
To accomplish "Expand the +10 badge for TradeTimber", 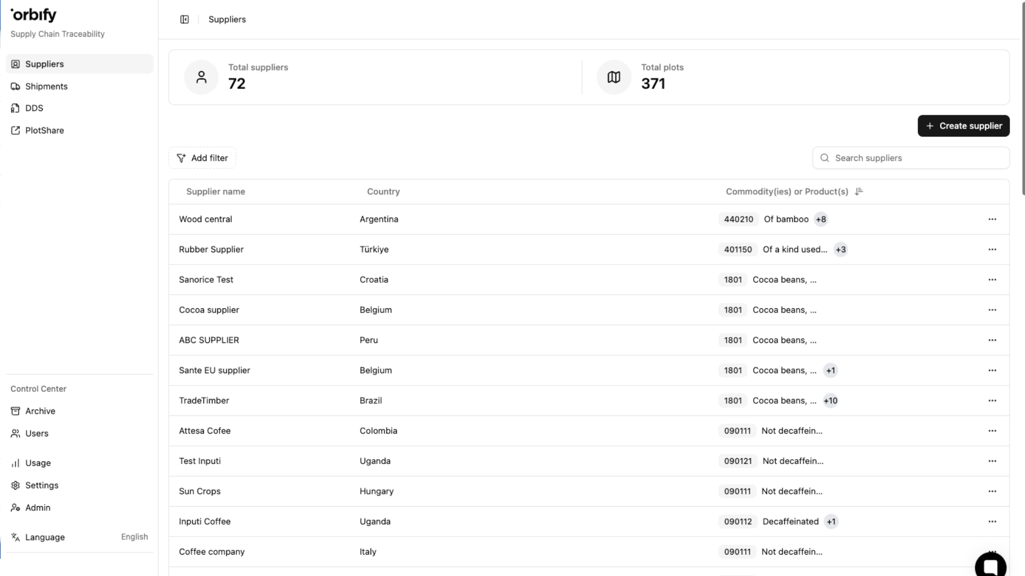I will click(831, 401).
